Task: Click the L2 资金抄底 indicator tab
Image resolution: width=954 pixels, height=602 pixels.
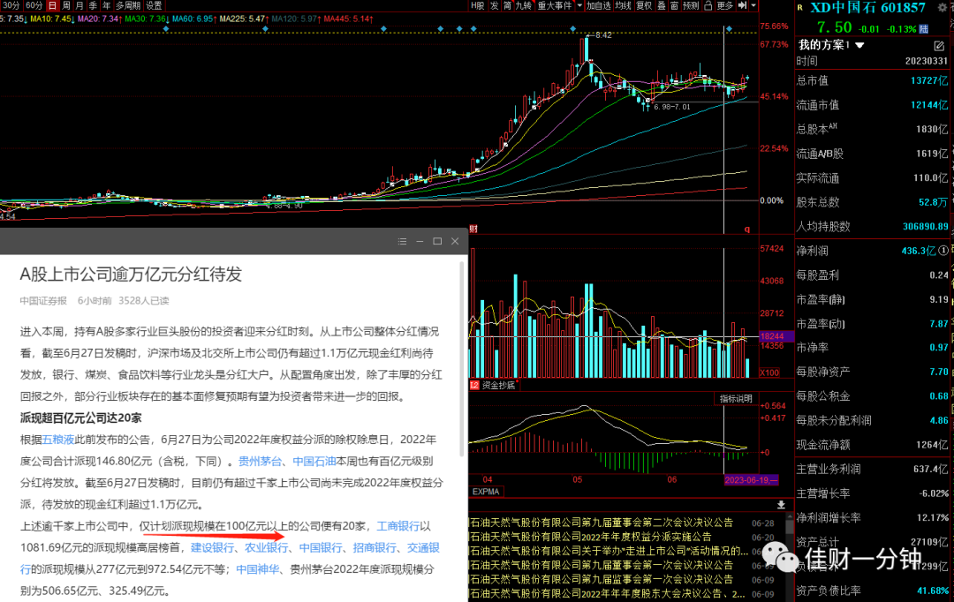Action: 493,385
